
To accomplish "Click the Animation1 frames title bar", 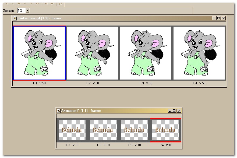I will click(x=119, y=111).
